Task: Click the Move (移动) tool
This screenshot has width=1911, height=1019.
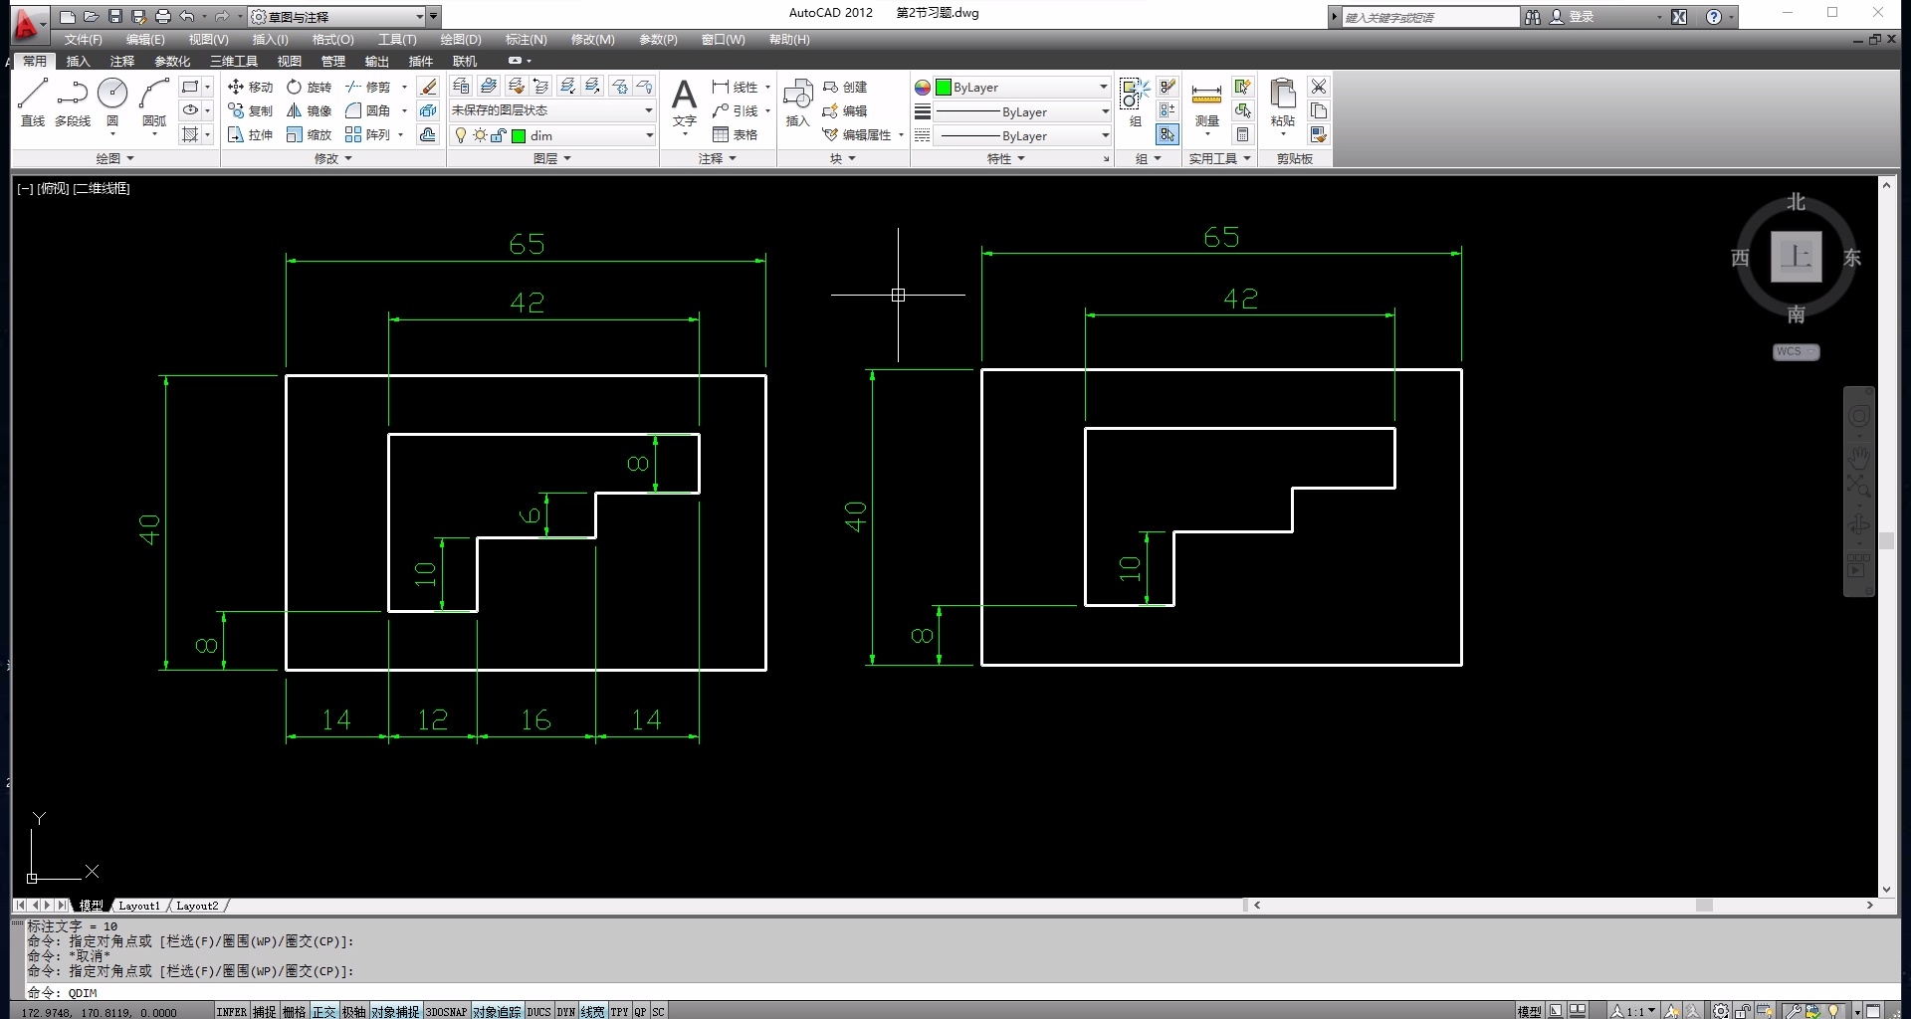Action: [250, 88]
